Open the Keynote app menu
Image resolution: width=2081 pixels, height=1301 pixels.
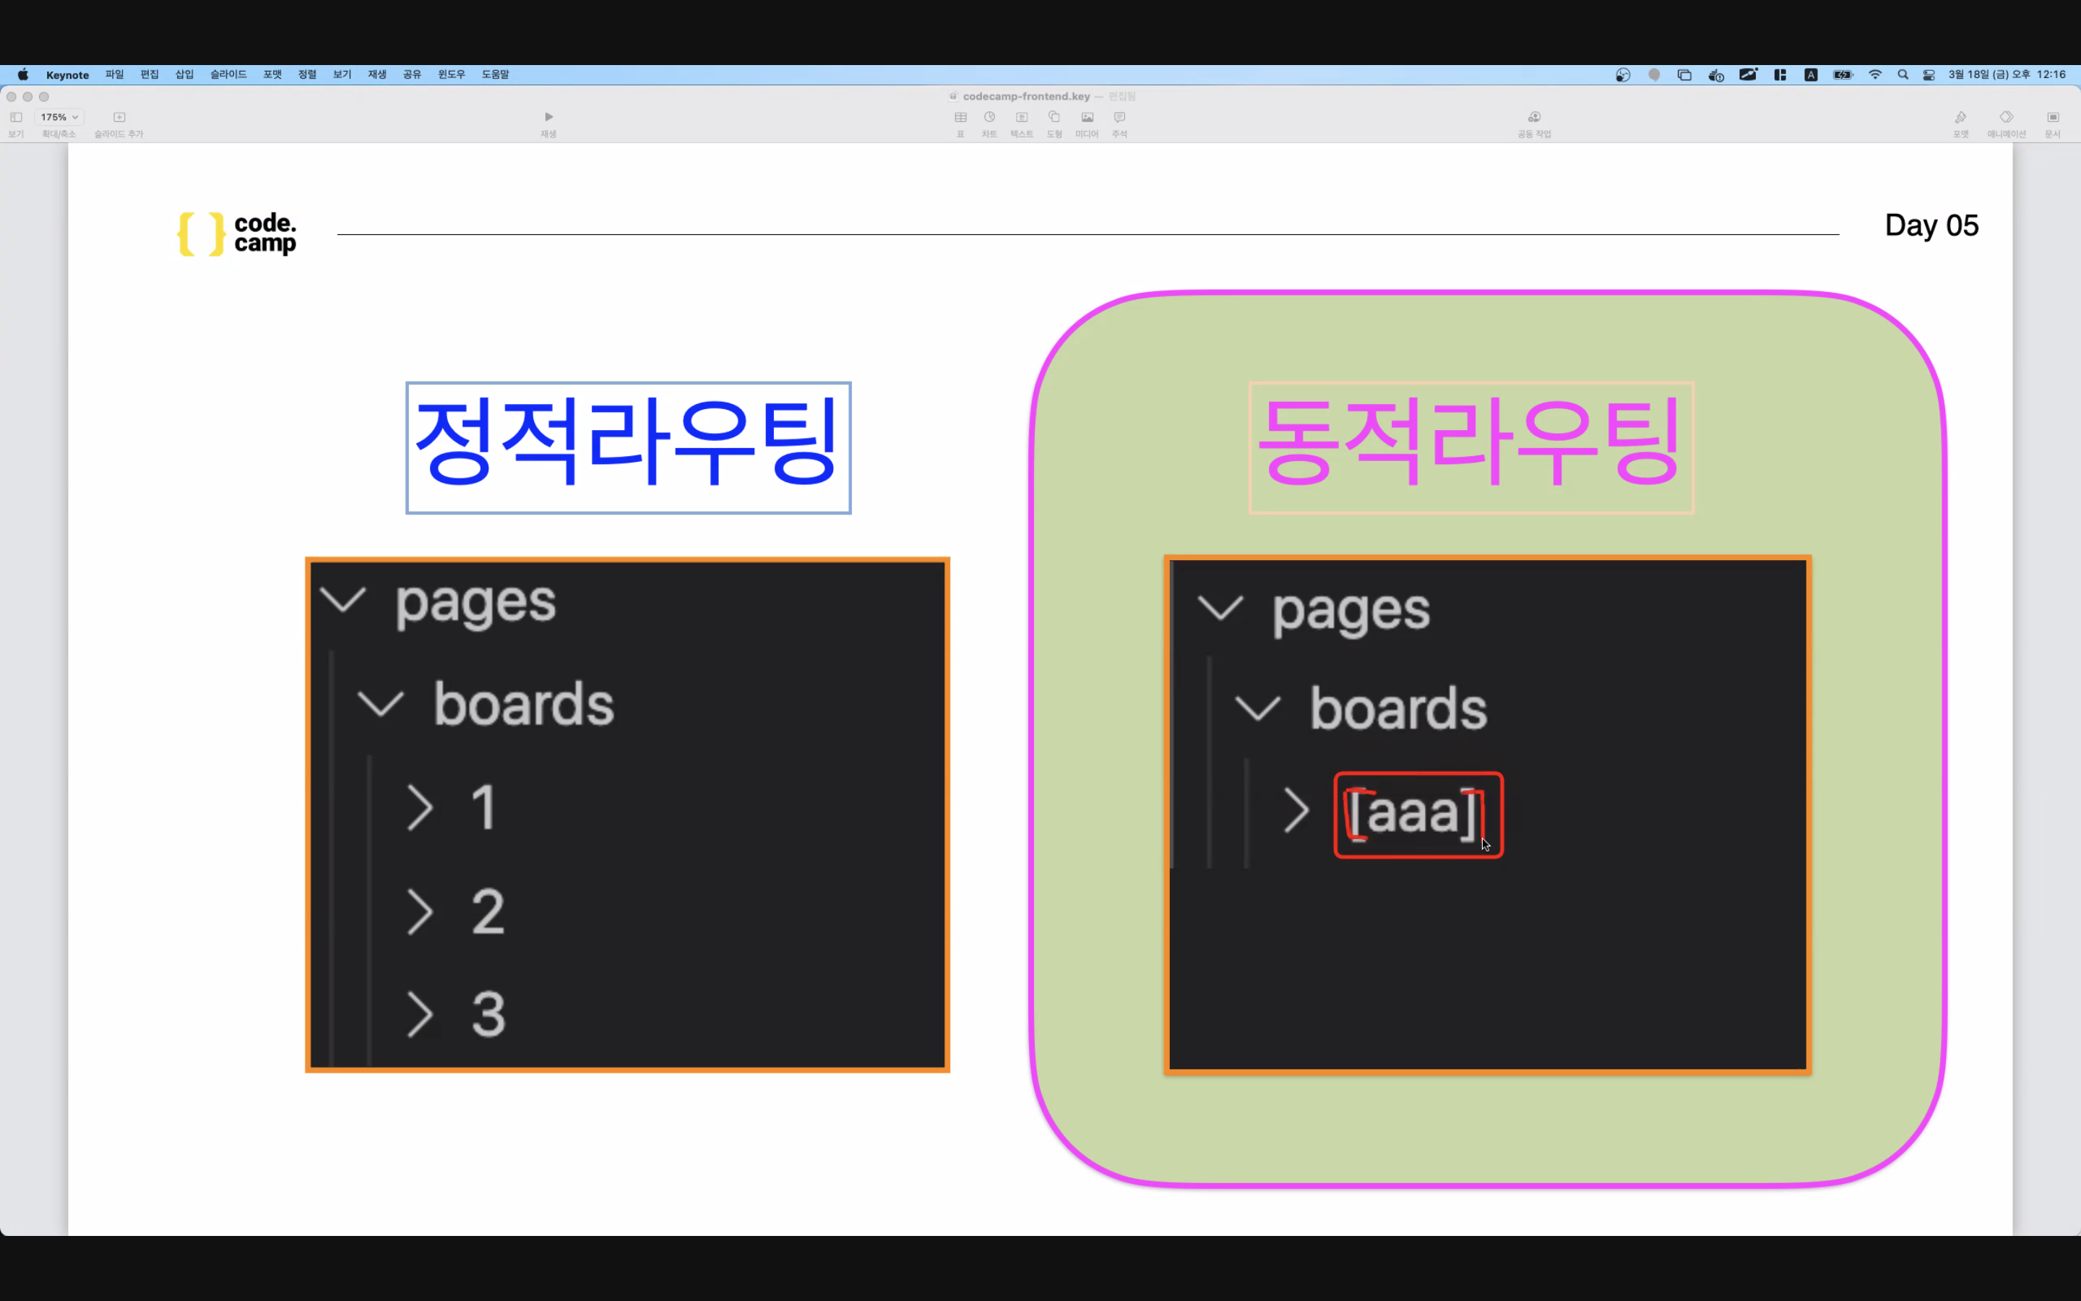click(x=68, y=75)
